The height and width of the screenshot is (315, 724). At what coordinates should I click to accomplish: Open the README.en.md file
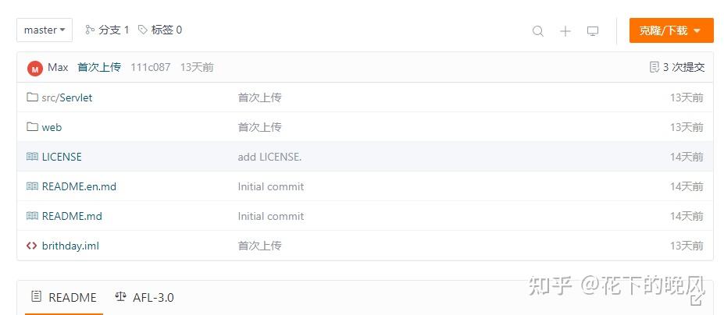coord(79,186)
